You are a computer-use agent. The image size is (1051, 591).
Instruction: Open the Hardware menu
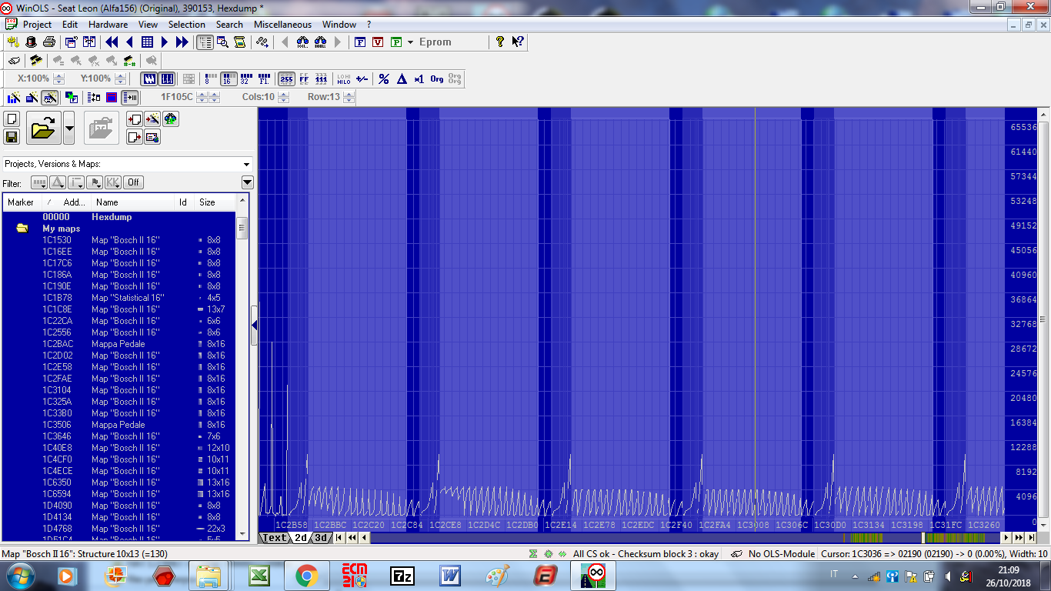click(x=108, y=25)
